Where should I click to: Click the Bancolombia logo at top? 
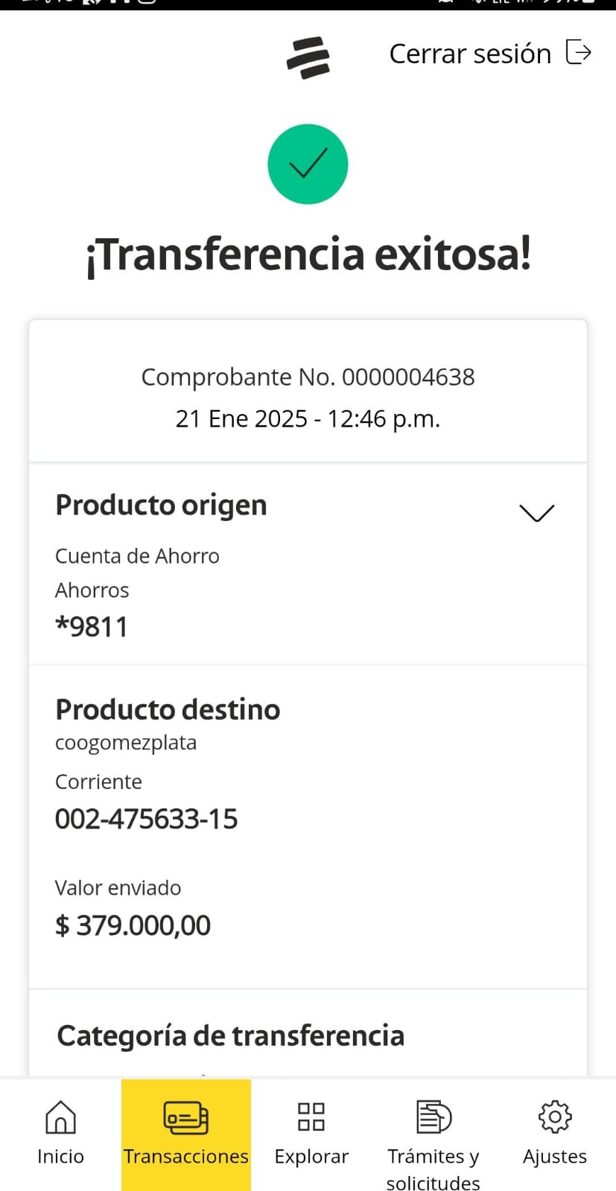coord(308,57)
